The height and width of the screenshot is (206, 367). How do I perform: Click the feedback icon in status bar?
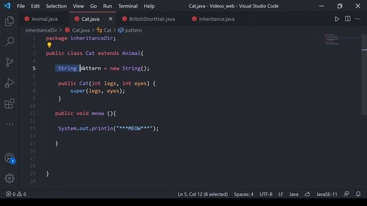(346, 194)
